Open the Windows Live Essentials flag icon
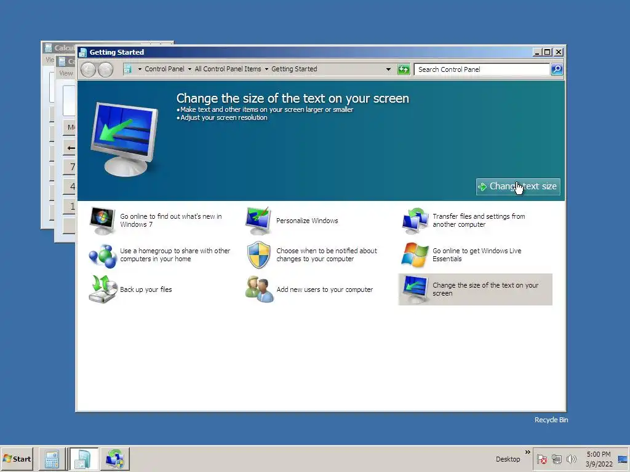Image resolution: width=630 pixels, height=472 pixels. 415,255
